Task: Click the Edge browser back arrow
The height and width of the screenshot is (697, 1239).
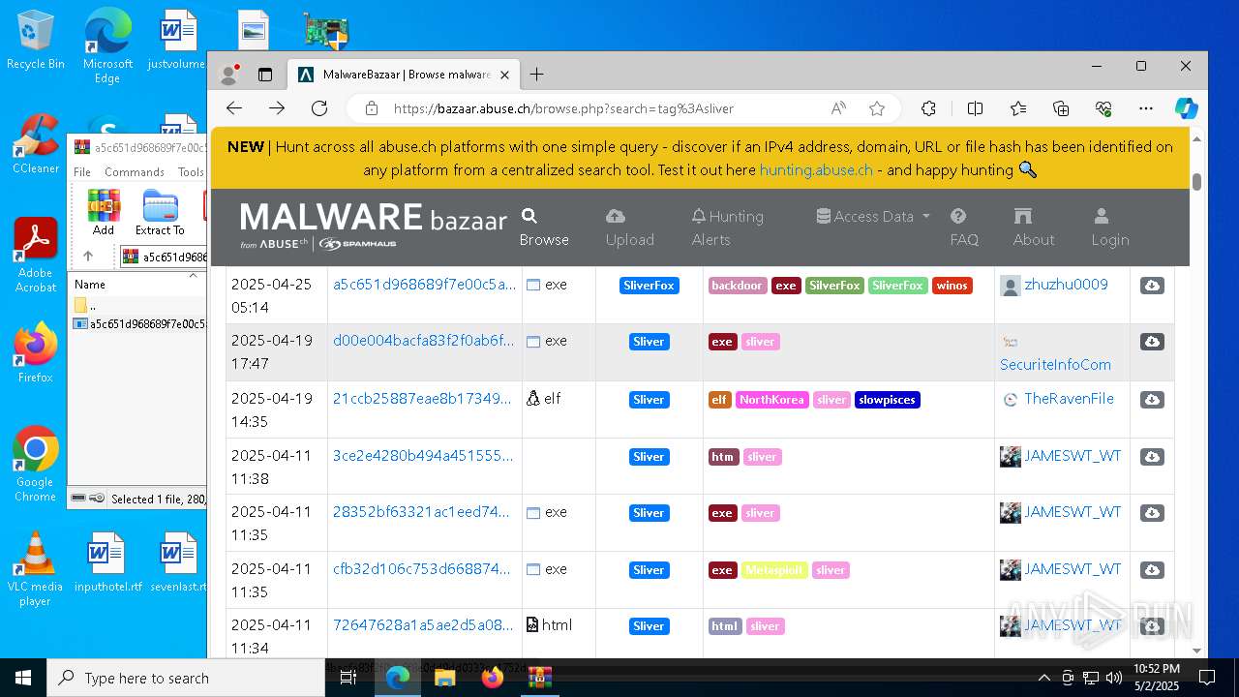Action: point(234,108)
